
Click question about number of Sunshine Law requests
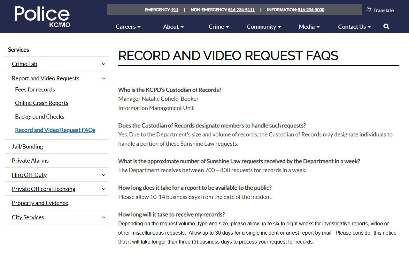tap(239, 161)
